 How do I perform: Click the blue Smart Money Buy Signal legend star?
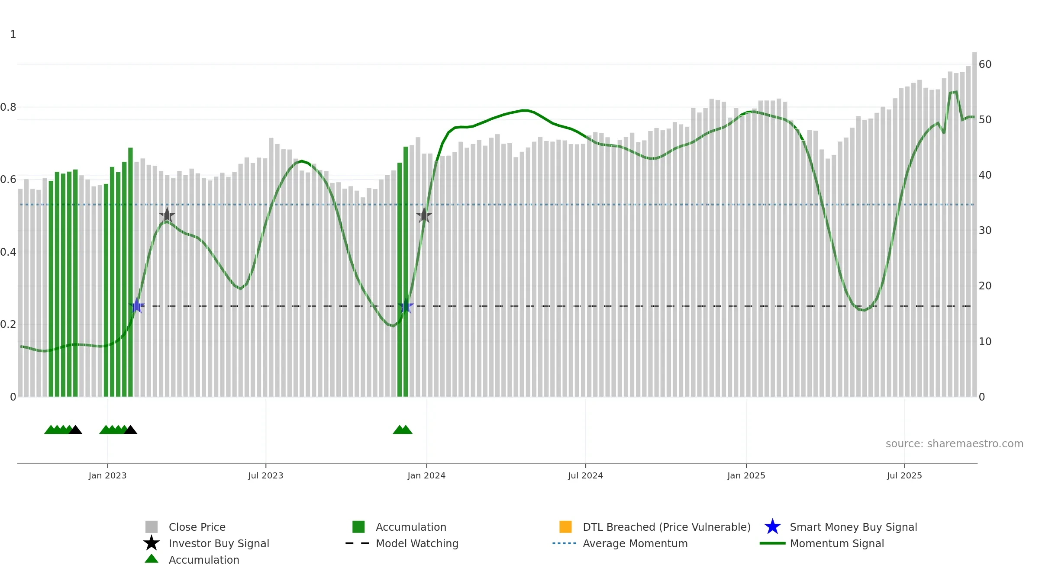click(x=772, y=527)
